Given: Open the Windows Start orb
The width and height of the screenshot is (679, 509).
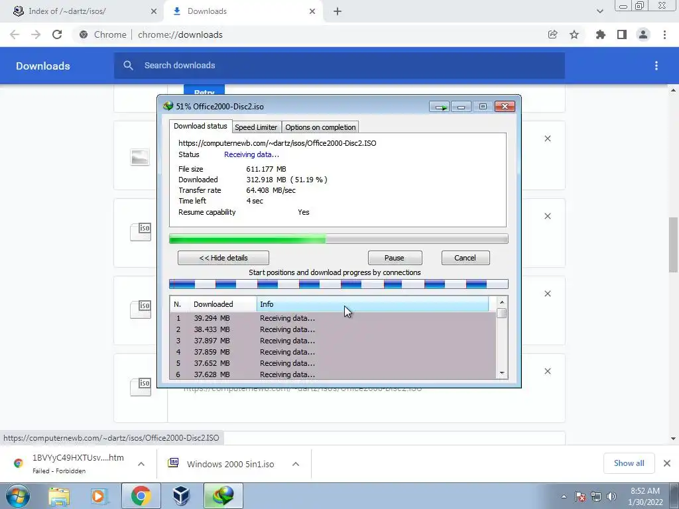Looking at the screenshot, I should [x=17, y=496].
